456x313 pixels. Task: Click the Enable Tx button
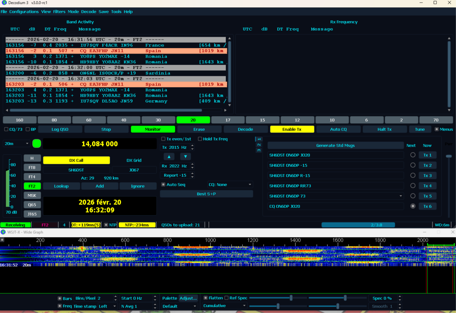292,129
